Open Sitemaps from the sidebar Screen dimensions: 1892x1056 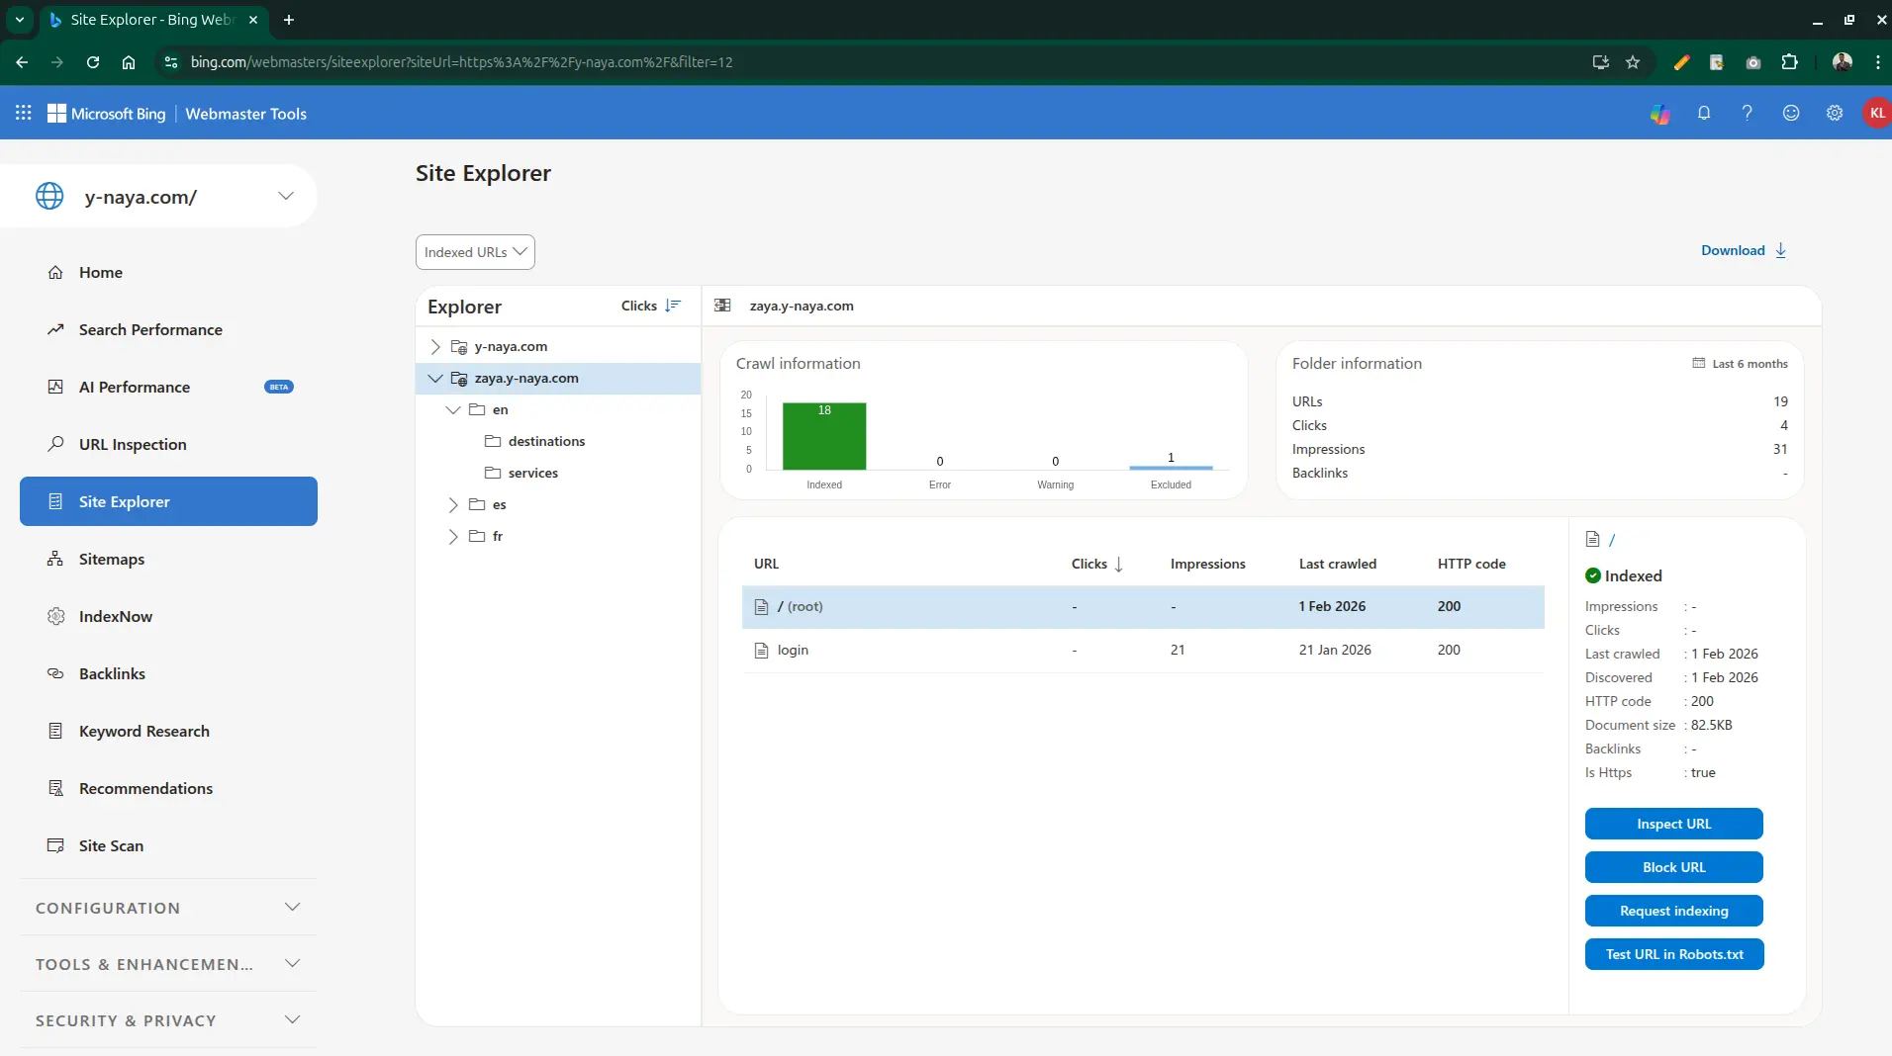112,559
